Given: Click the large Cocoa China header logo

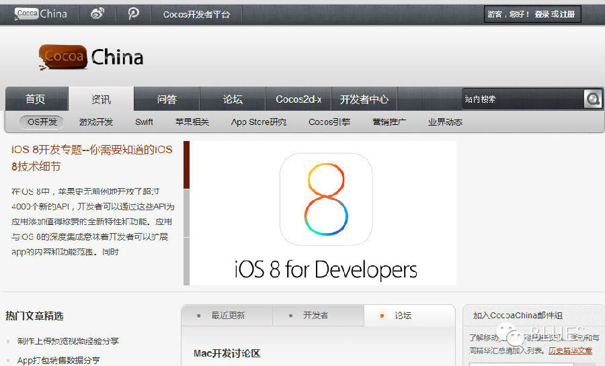Looking at the screenshot, I should [91, 57].
